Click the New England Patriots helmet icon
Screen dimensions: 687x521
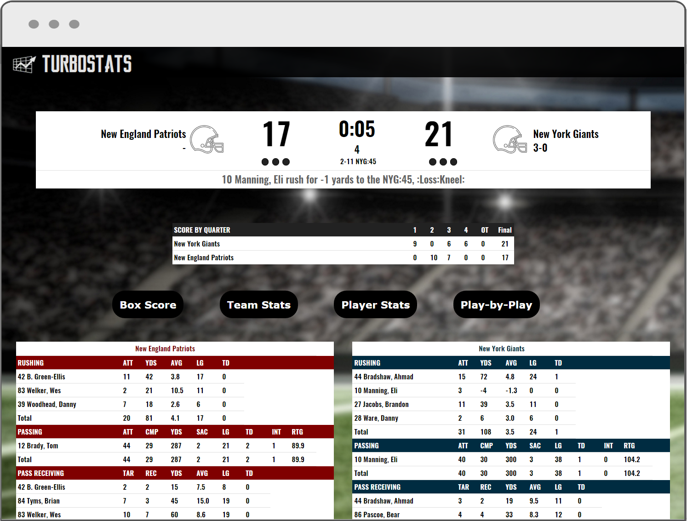click(207, 139)
